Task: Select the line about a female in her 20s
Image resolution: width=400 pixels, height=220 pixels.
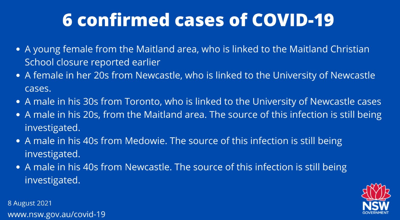Action: pos(200,75)
